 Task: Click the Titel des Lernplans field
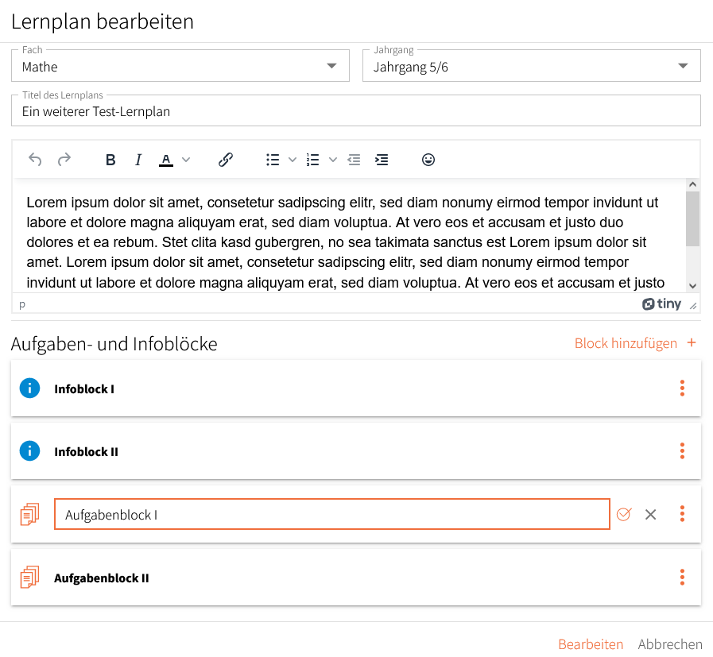[356, 110]
